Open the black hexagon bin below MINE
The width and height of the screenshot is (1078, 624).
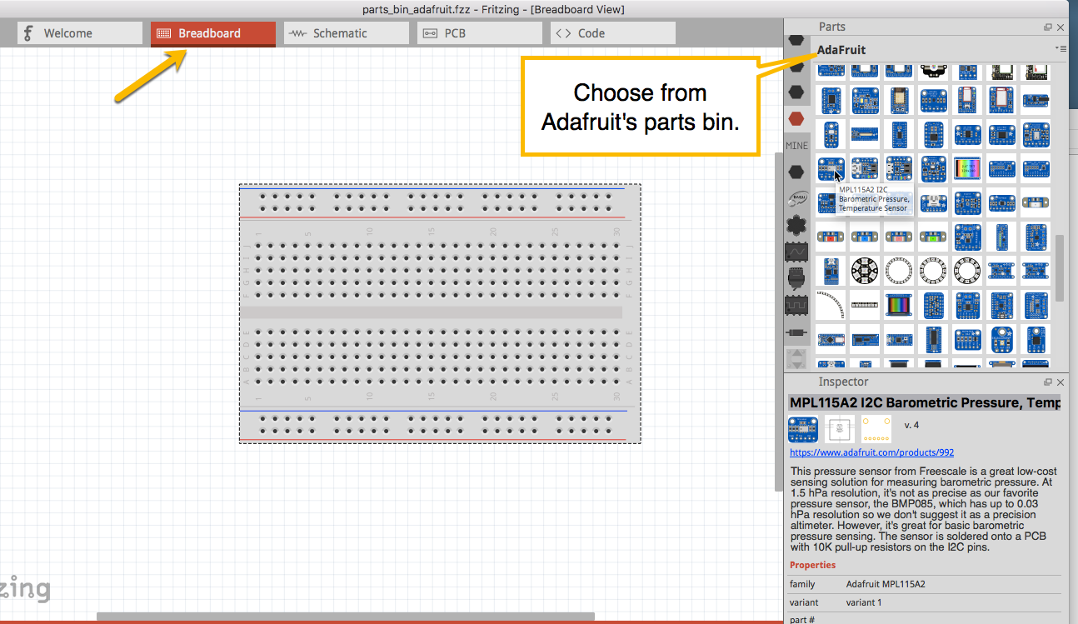[797, 172]
